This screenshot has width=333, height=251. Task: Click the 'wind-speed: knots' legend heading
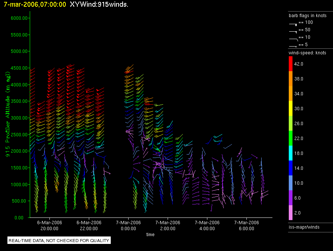307,53
